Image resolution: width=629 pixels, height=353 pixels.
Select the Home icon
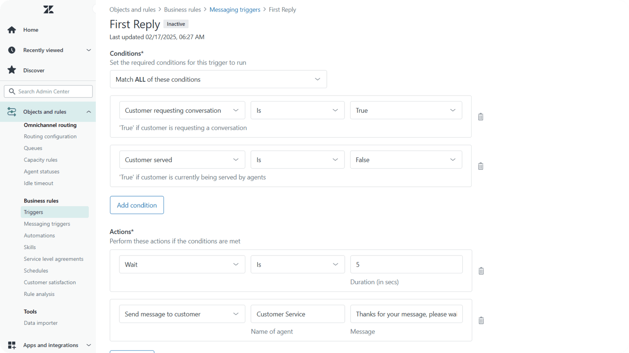coord(12,30)
